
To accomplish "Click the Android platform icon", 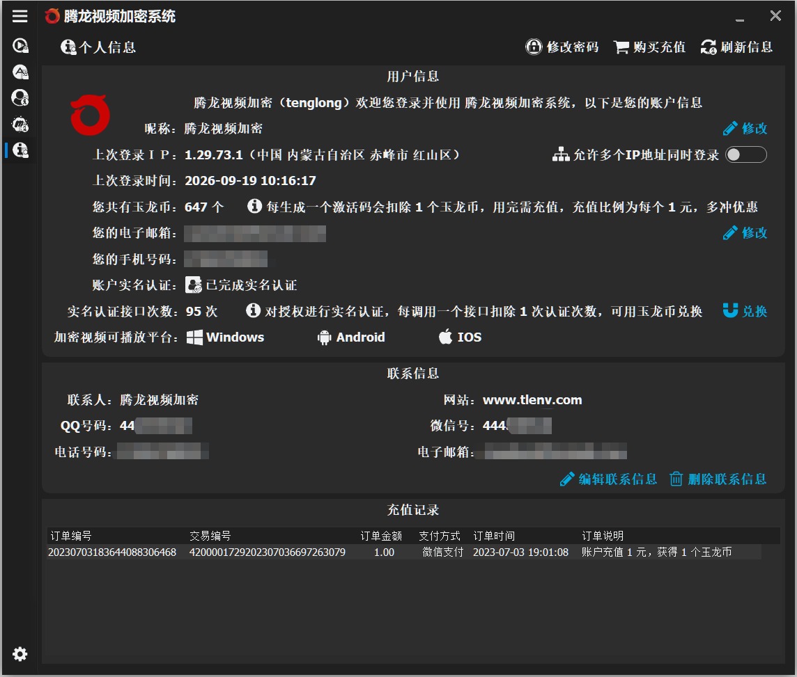I will coord(324,337).
